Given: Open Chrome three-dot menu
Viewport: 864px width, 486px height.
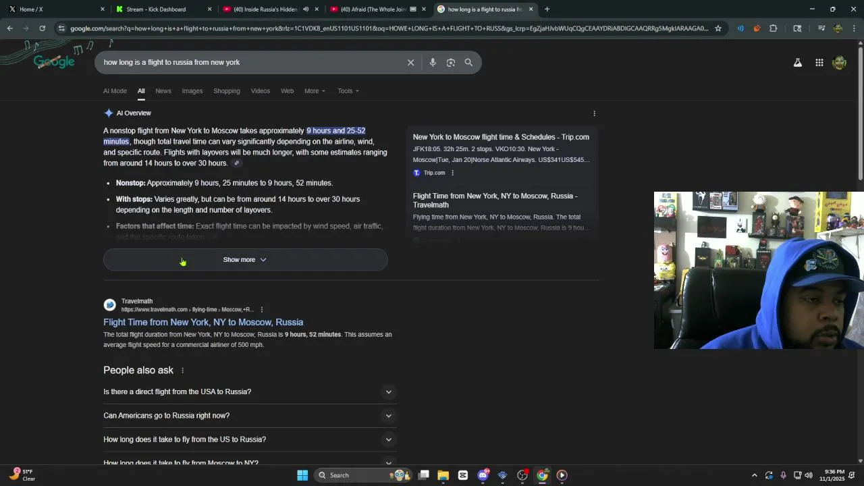Looking at the screenshot, I should coord(854,28).
